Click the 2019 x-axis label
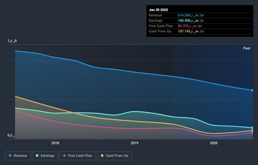 [134, 143]
